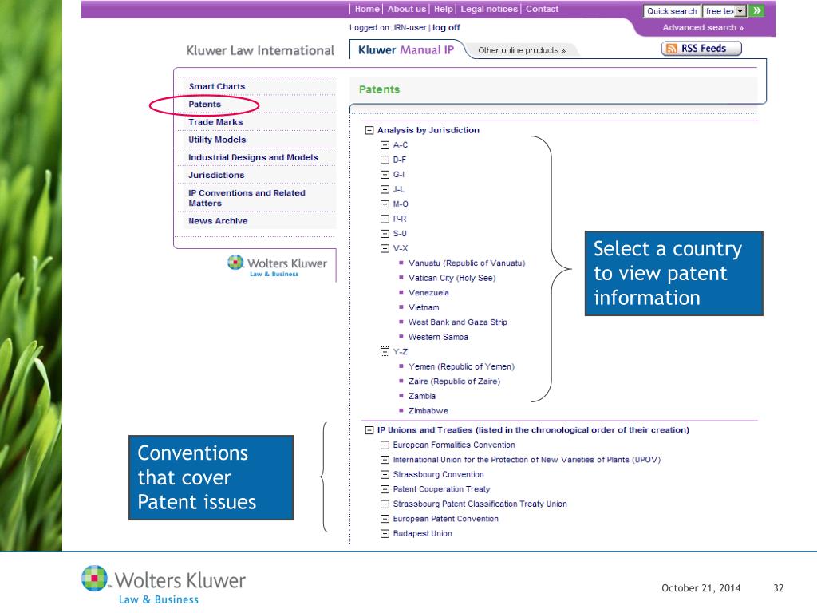Screen dimensions: 817x613
Task: Click the green quick search go arrow
Action: [x=757, y=10]
